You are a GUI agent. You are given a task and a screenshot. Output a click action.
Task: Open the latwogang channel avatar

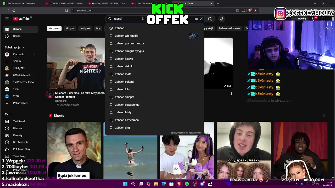pyautogui.click(x=50, y=95)
